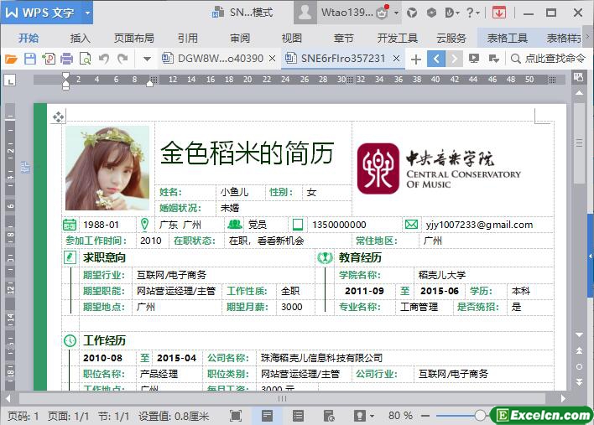Open the 插入 ribbon tab

point(81,38)
